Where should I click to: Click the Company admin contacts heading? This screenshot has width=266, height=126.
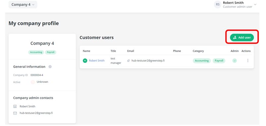pyautogui.click(x=33, y=98)
